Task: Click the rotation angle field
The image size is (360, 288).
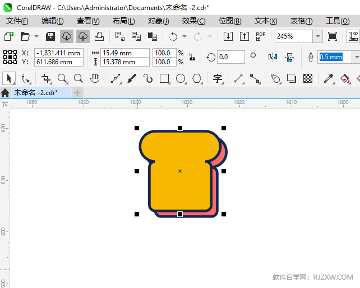Action: click(x=230, y=57)
